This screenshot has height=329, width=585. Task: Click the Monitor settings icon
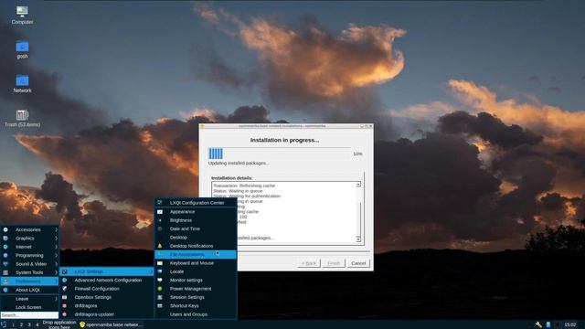160,281
